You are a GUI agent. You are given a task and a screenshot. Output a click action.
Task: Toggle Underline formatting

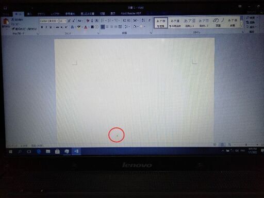51,27
